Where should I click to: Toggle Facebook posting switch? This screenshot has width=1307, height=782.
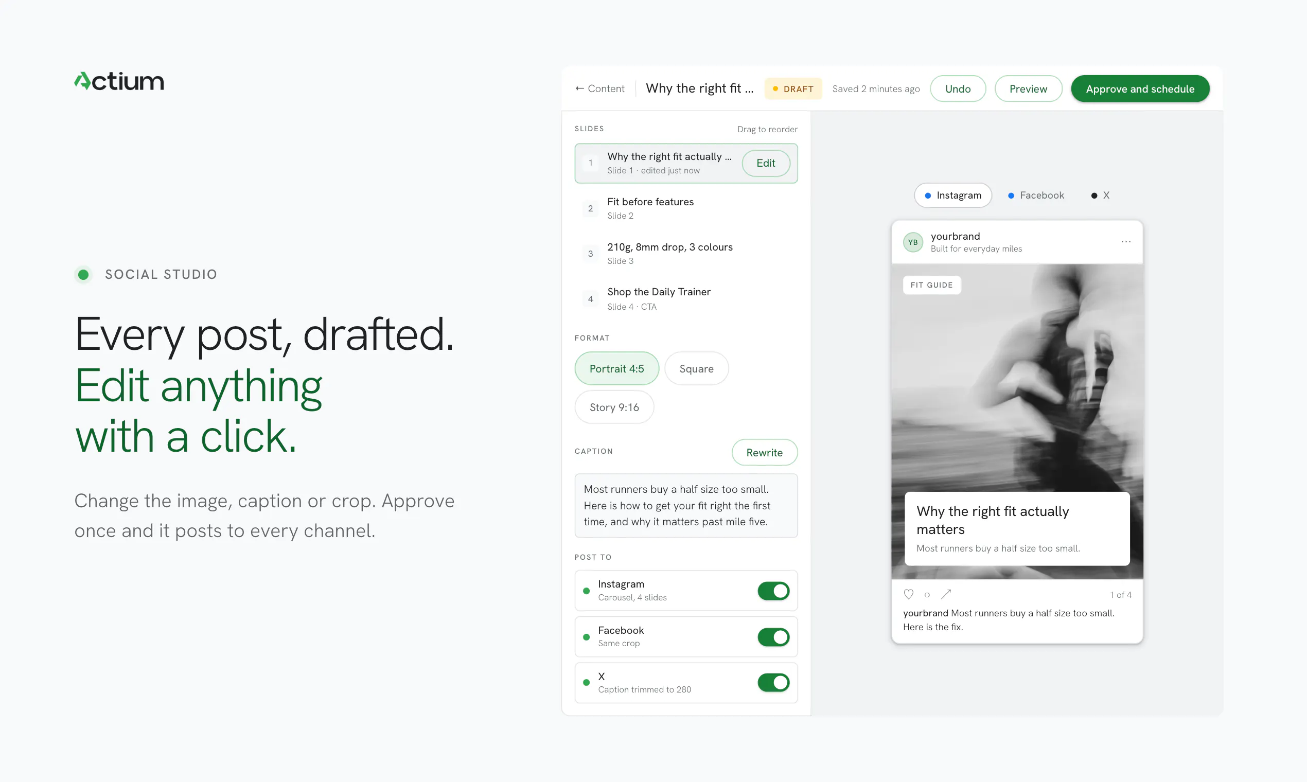point(773,636)
